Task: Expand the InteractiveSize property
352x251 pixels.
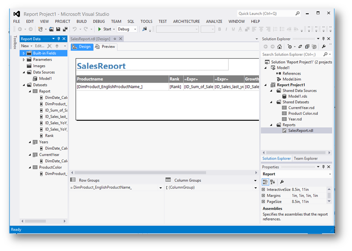Action: (x=264, y=189)
